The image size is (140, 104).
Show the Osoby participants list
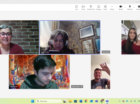(83, 8)
